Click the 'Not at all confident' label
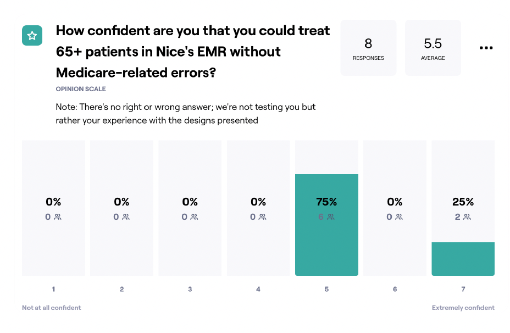 tap(52, 308)
